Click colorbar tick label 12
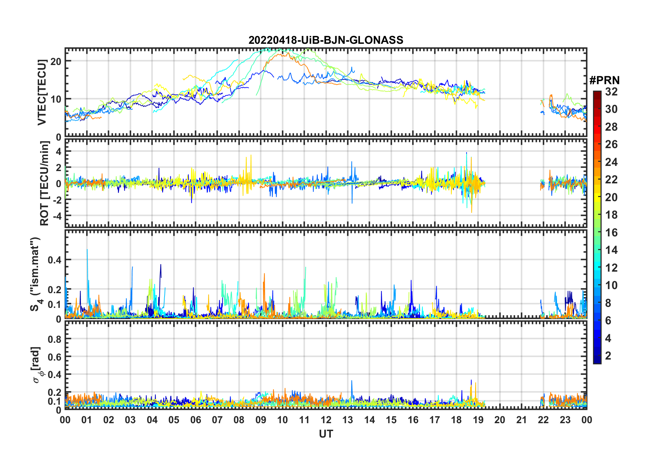The image size is (652, 455). tap(612, 268)
